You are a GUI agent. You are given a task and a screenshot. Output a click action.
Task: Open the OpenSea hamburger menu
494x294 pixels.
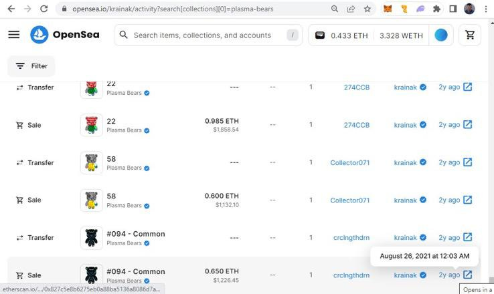coord(14,35)
